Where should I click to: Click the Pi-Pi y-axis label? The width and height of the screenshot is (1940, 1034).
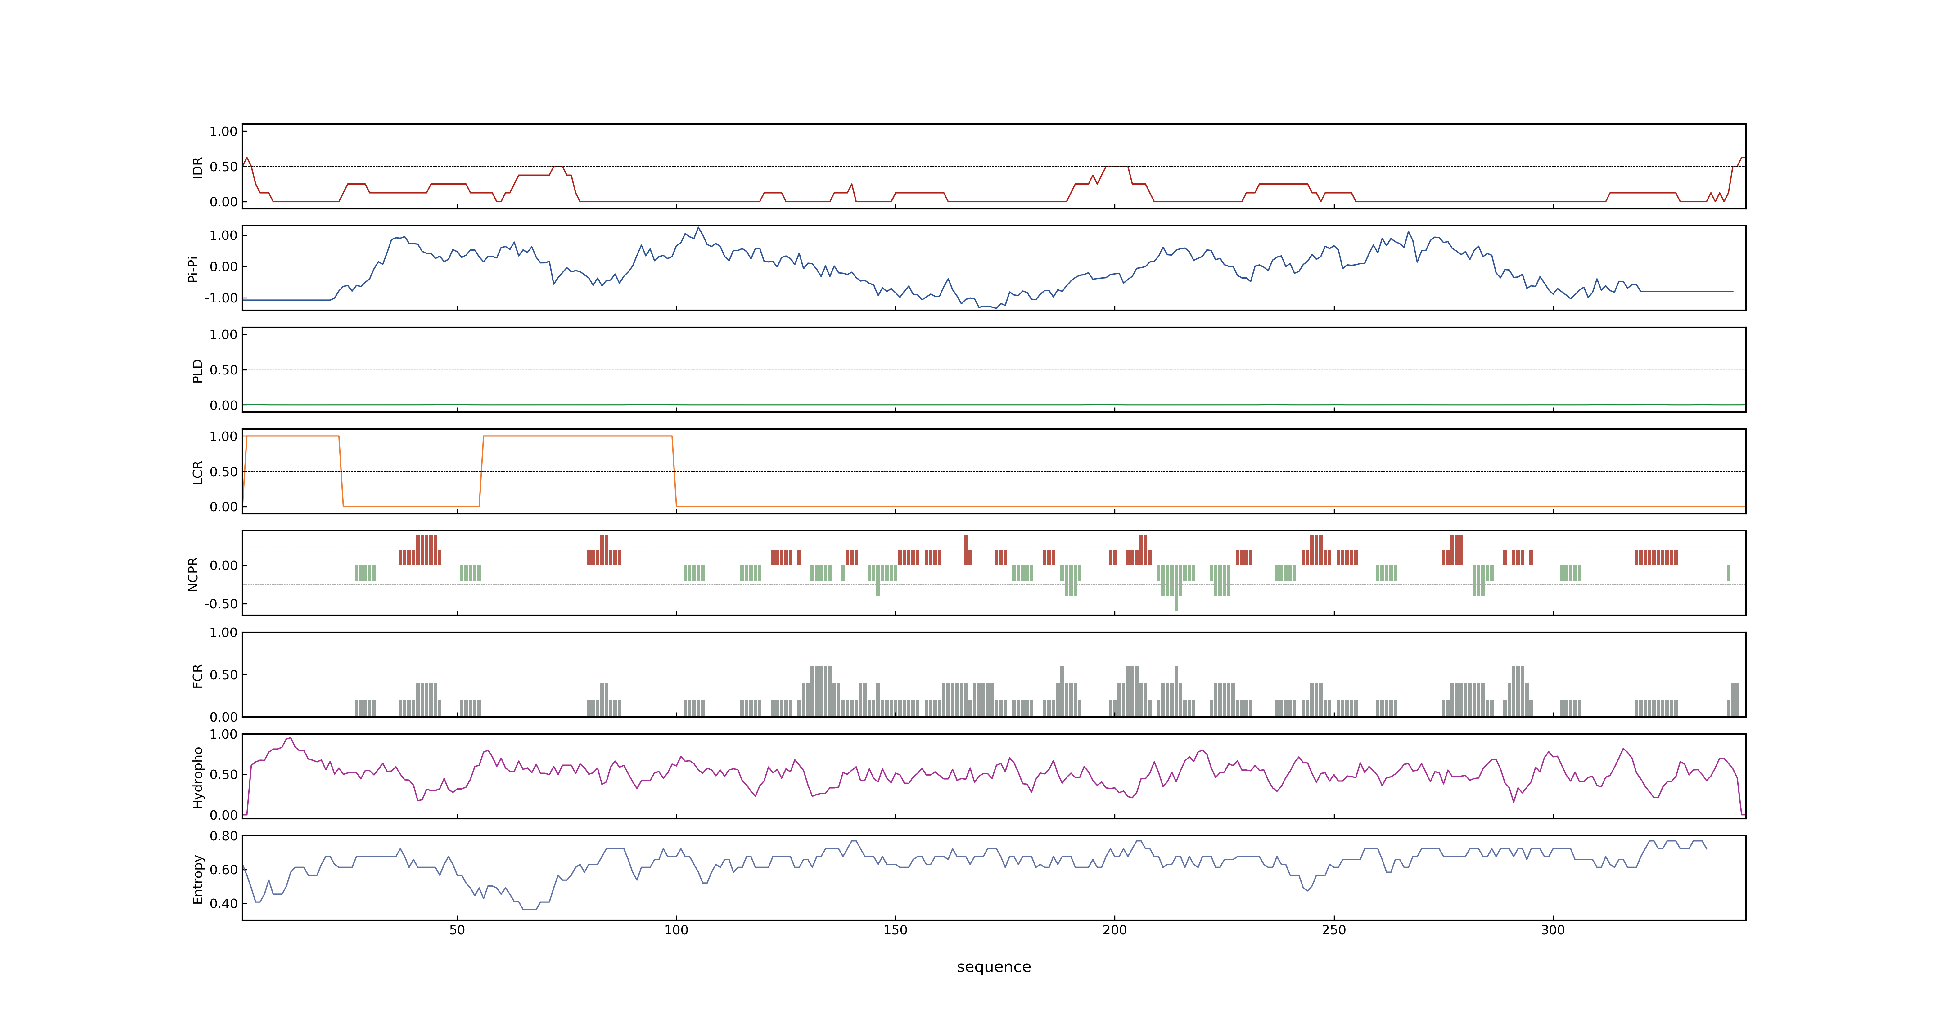193,269
